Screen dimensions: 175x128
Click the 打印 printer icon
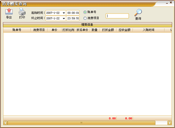(x=22, y=11)
